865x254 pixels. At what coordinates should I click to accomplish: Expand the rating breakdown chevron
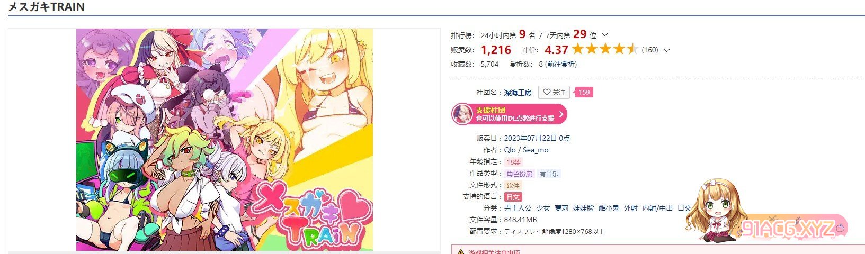click(x=666, y=50)
